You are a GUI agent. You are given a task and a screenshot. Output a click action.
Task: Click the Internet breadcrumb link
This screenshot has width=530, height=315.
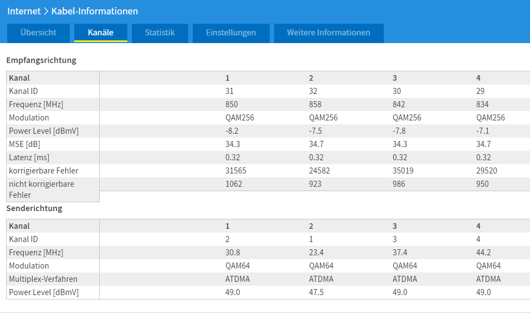click(x=24, y=11)
